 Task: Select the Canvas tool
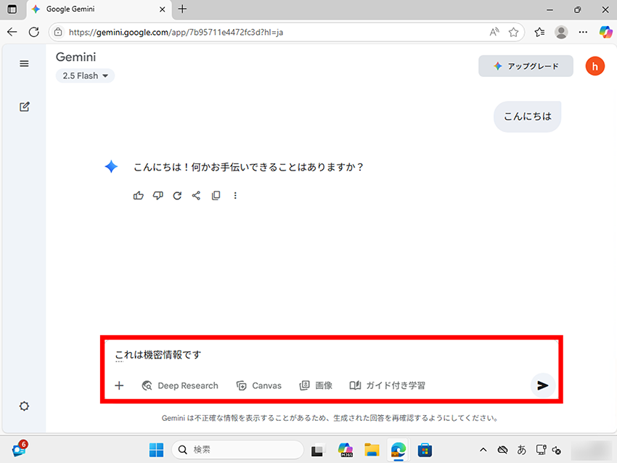tap(259, 385)
